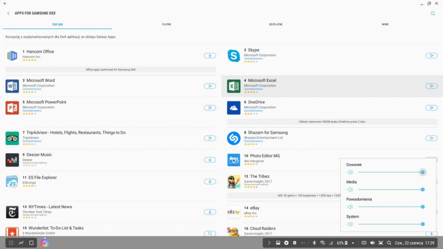Open the Photo Editor MG icon

233,160
